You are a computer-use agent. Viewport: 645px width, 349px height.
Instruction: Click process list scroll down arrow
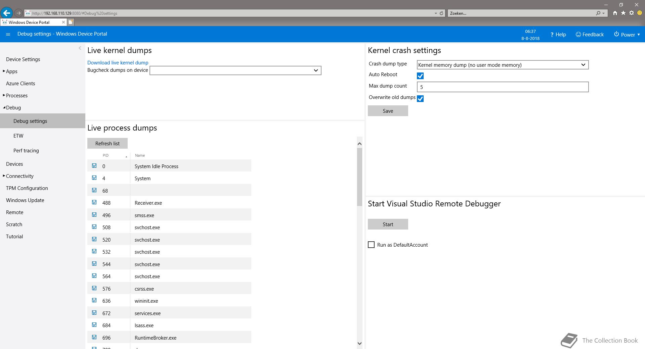(x=359, y=343)
